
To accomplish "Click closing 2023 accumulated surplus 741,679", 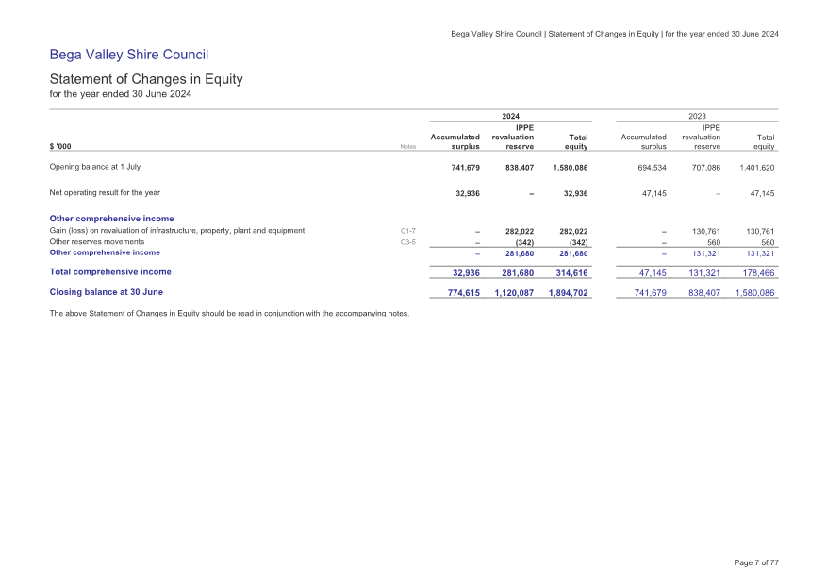I will tap(651, 293).
